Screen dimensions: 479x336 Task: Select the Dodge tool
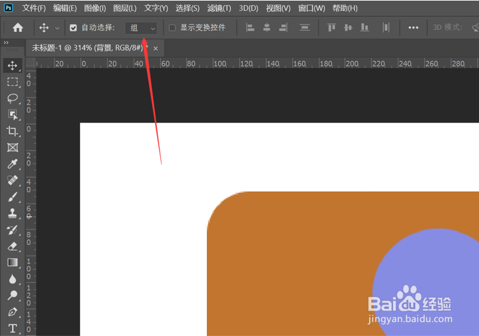tap(13, 295)
